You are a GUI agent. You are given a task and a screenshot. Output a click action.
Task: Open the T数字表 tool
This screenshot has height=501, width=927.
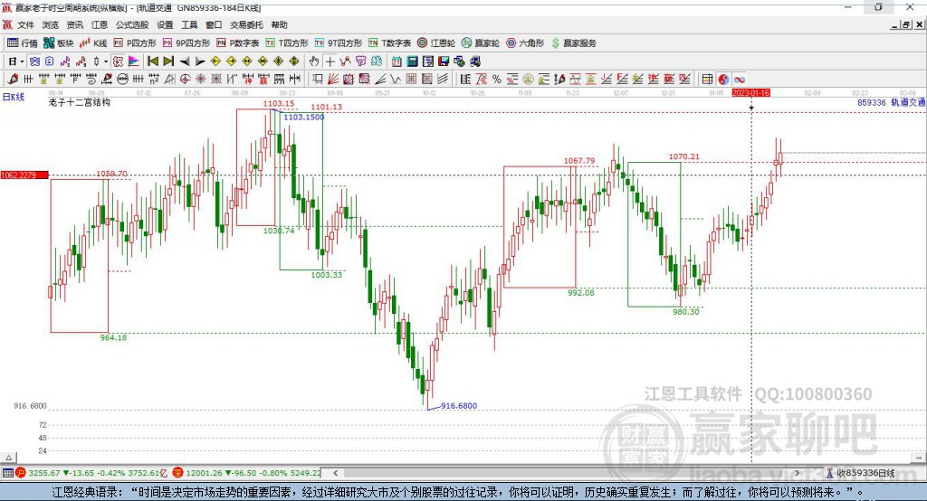[389, 43]
